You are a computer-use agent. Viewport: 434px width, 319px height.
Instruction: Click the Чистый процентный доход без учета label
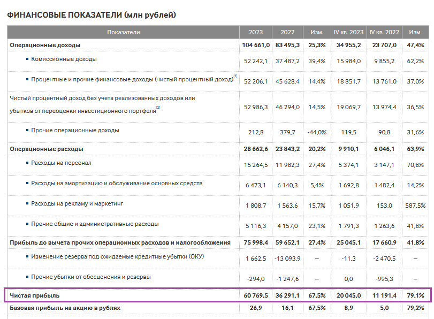[x=102, y=104]
